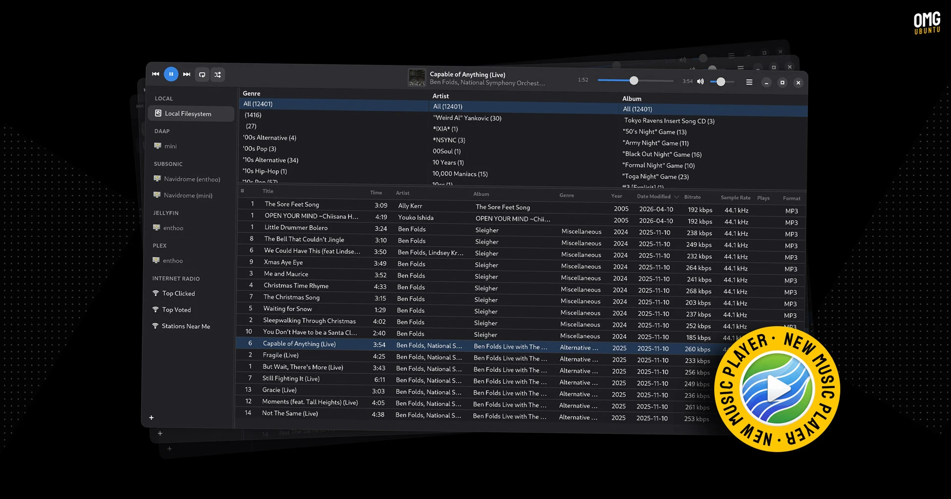Pause the currently playing track
This screenshot has height=499, width=951.
tap(171, 74)
